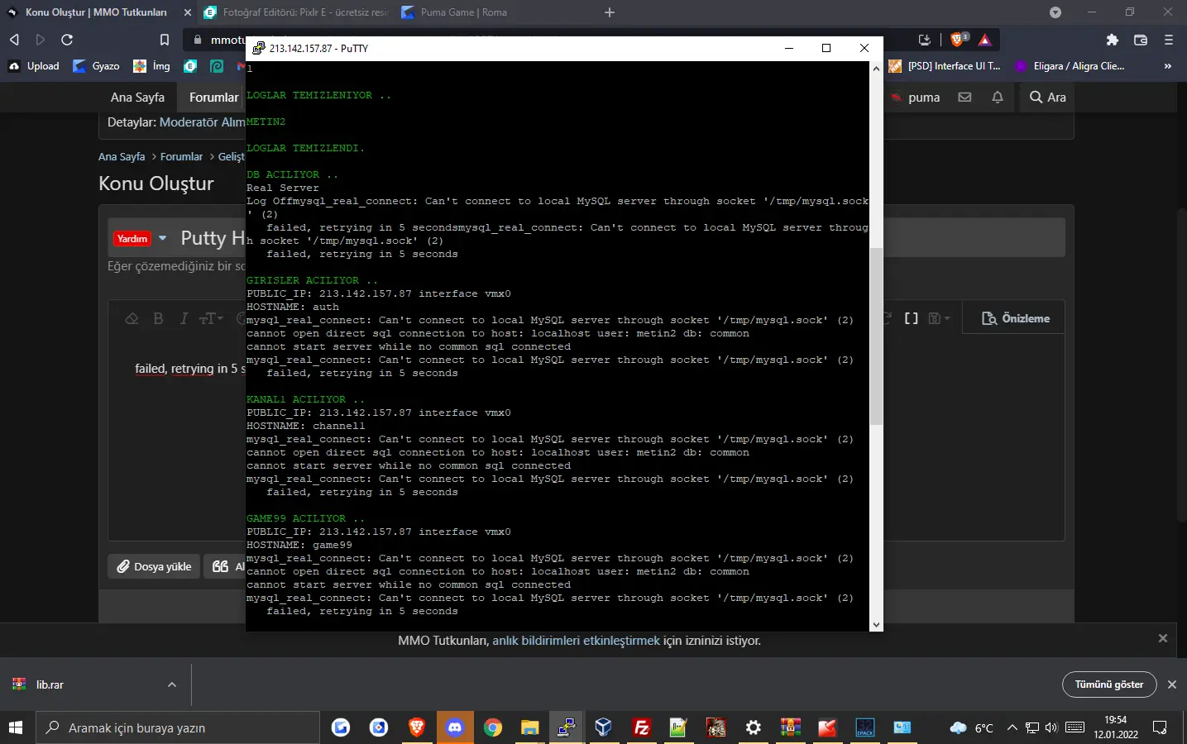Click the Önizleme preview button
The width and height of the screenshot is (1187, 744).
coord(1015,318)
